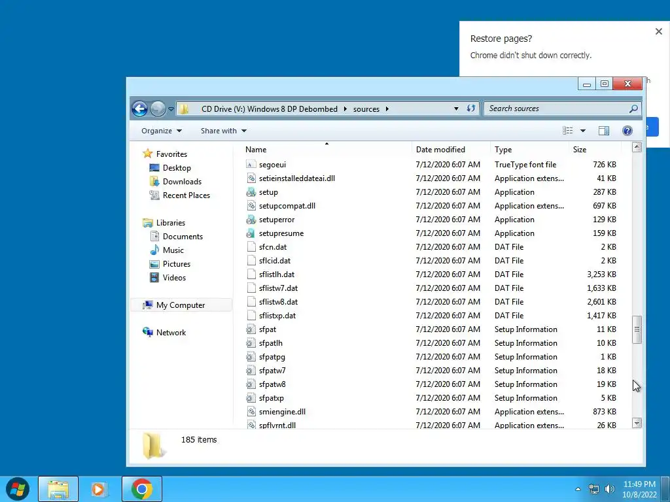Click the file list scroll up arrow
The width and height of the screenshot is (670, 502).
[637, 147]
